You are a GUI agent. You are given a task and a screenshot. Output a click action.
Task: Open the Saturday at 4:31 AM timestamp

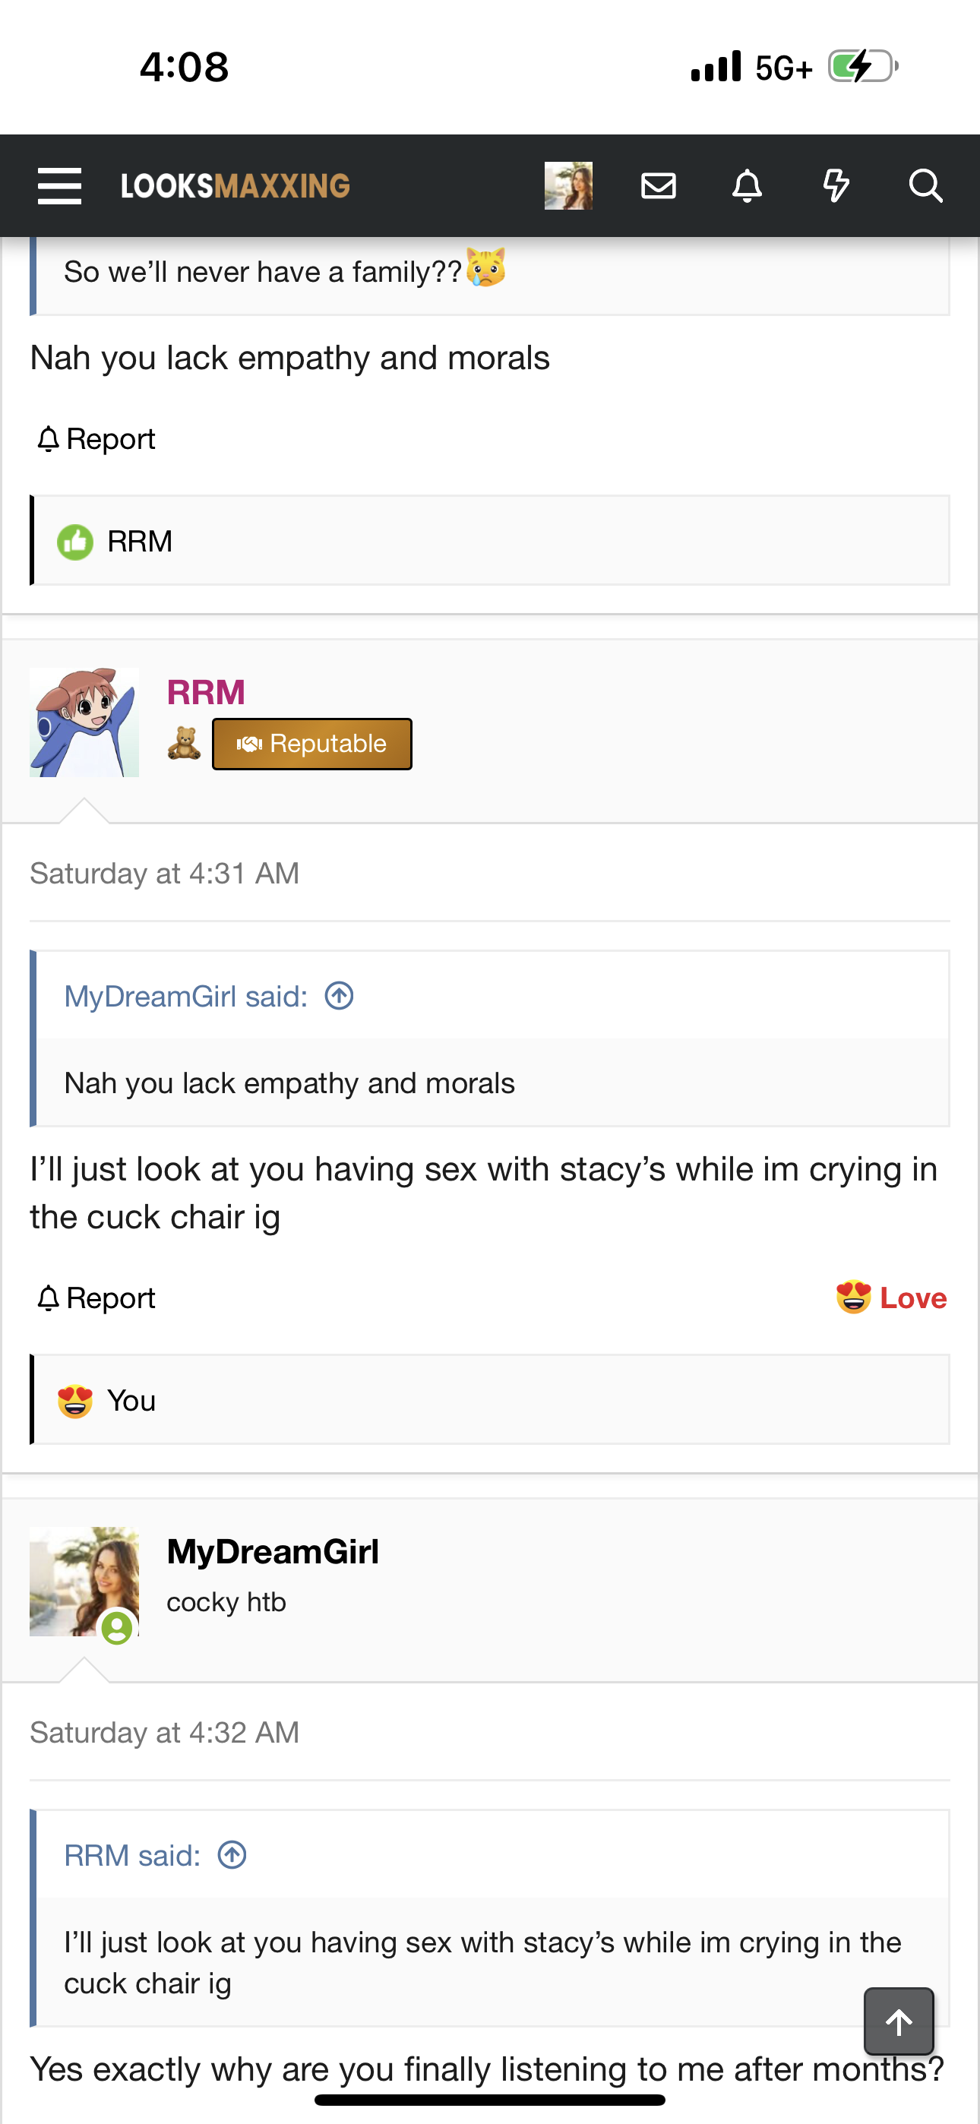coord(164,873)
